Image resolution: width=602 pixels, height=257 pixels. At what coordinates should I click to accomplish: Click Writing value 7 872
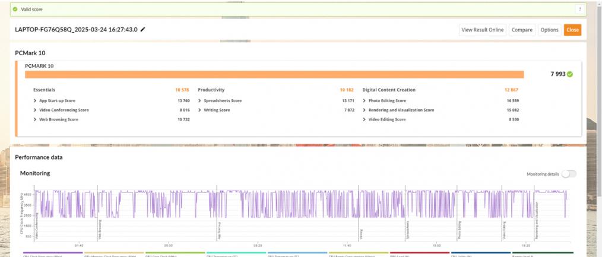349,110
